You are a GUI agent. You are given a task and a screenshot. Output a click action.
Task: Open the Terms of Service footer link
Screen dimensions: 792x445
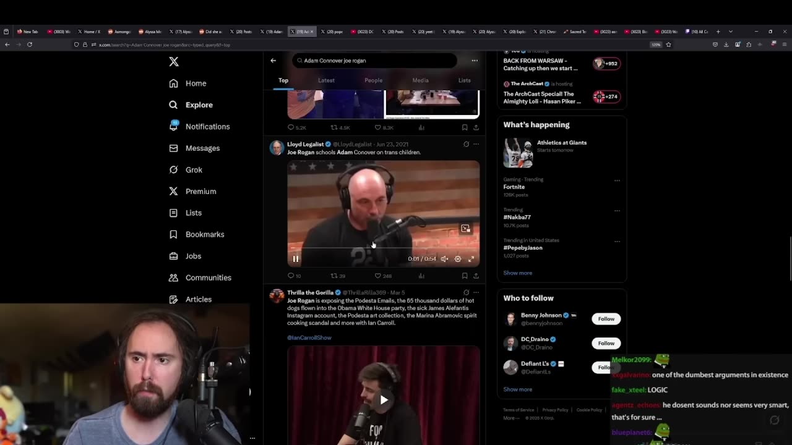coord(519,410)
